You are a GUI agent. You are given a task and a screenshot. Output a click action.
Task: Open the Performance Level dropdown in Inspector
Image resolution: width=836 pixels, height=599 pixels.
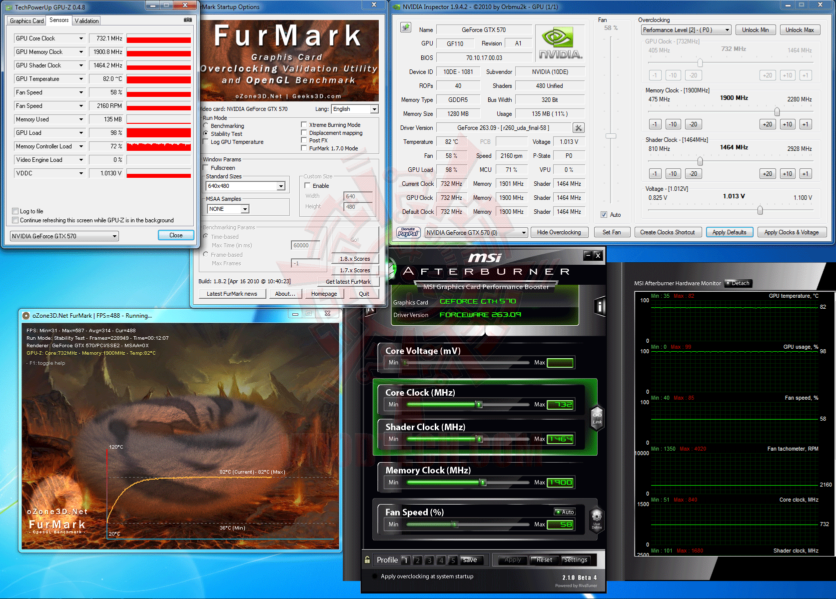(x=687, y=30)
